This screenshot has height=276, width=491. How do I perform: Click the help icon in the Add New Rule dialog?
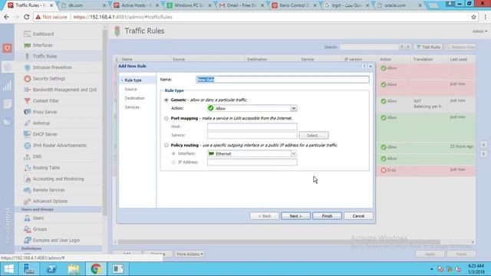pyautogui.click(x=364, y=67)
